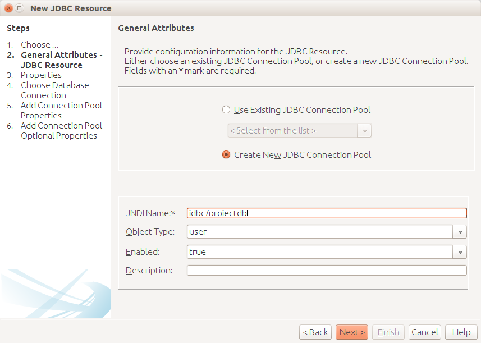Select step 4 Choose Database Connection
The image size is (481, 343).
pos(54,90)
